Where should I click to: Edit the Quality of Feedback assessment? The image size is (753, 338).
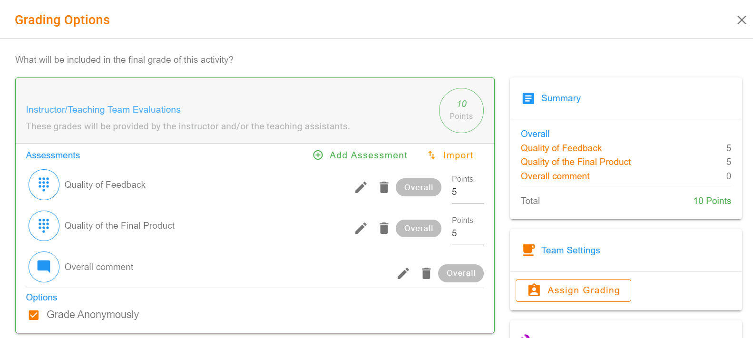pyautogui.click(x=361, y=187)
